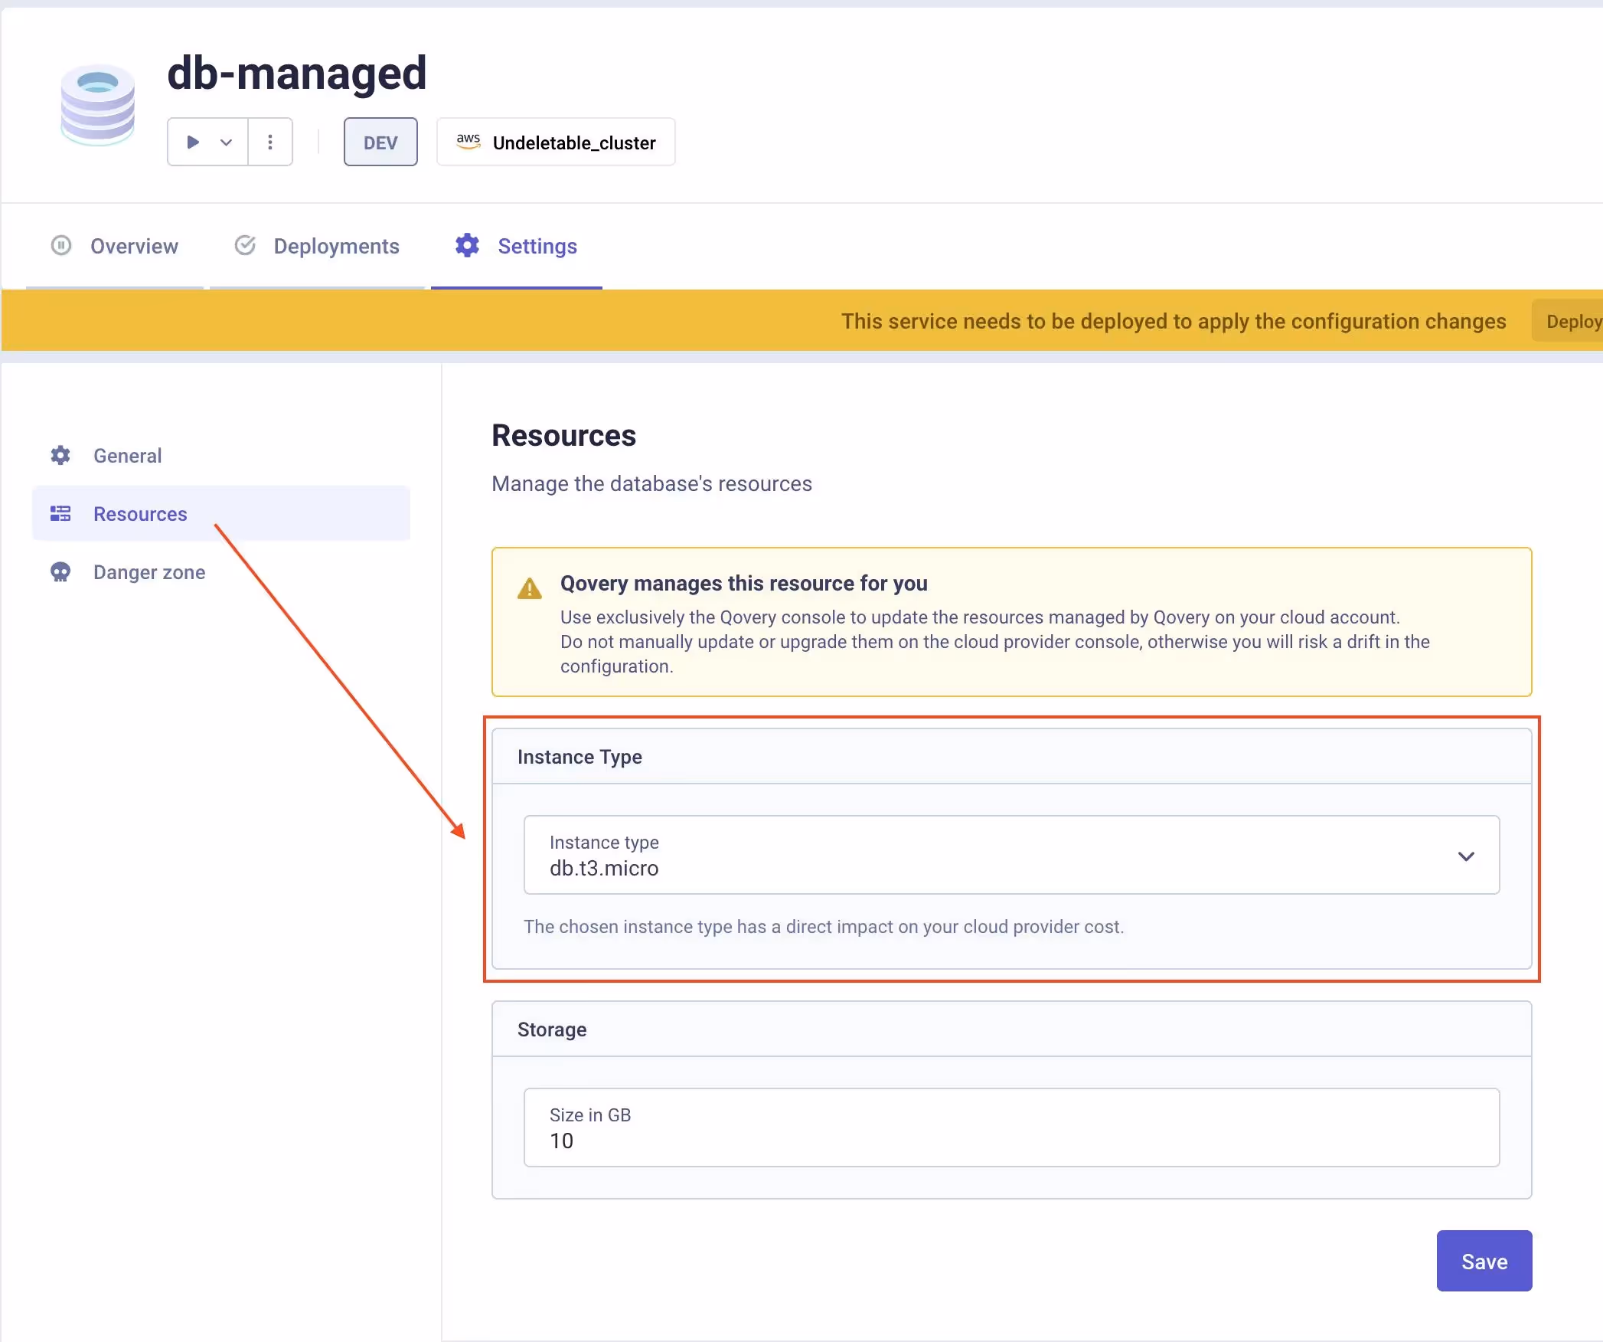Open the three-dot more actions menu
1603x1342 pixels.
(x=270, y=142)
